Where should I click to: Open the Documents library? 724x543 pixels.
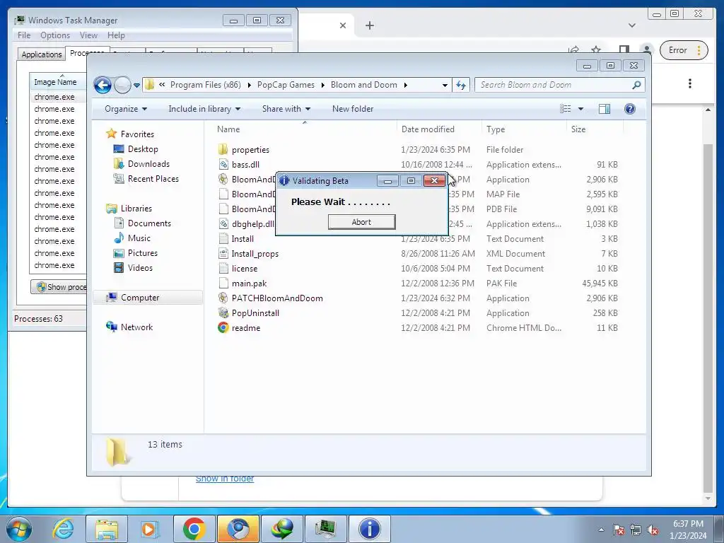149,223
